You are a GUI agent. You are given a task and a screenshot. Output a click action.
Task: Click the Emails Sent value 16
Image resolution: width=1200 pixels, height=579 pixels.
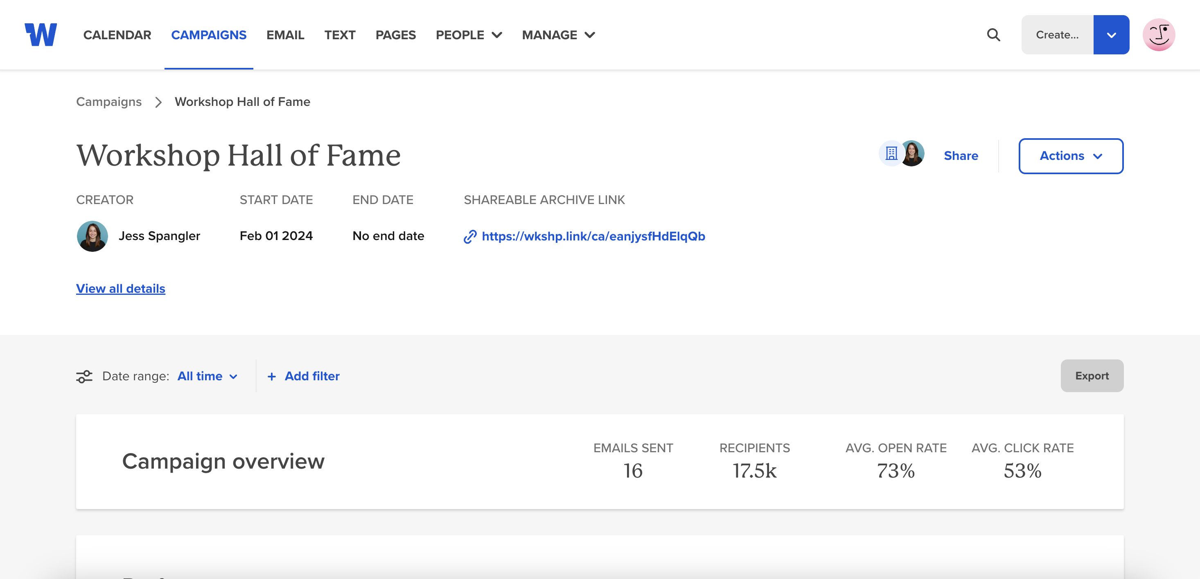[633, 471]
